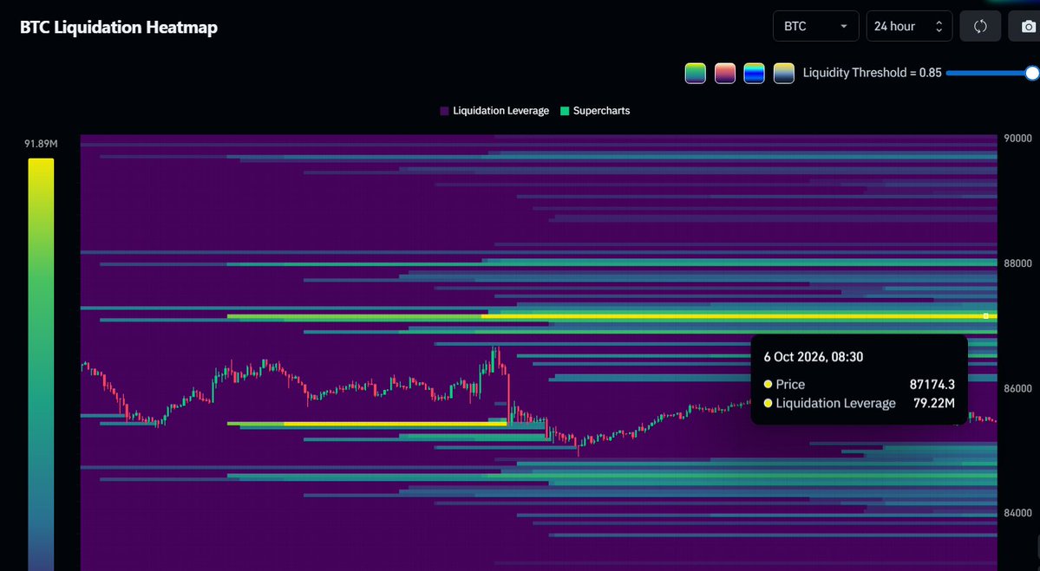Select the blue-cyan rainbow color scheme swatch

tap(754, 73)
